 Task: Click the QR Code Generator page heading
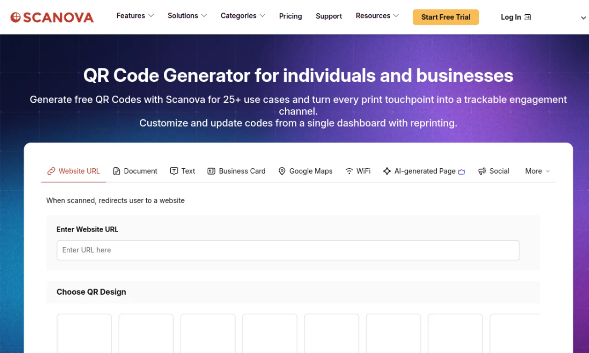(298, 75)
